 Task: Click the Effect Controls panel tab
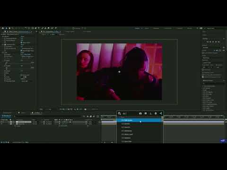(x=19, y=32)
